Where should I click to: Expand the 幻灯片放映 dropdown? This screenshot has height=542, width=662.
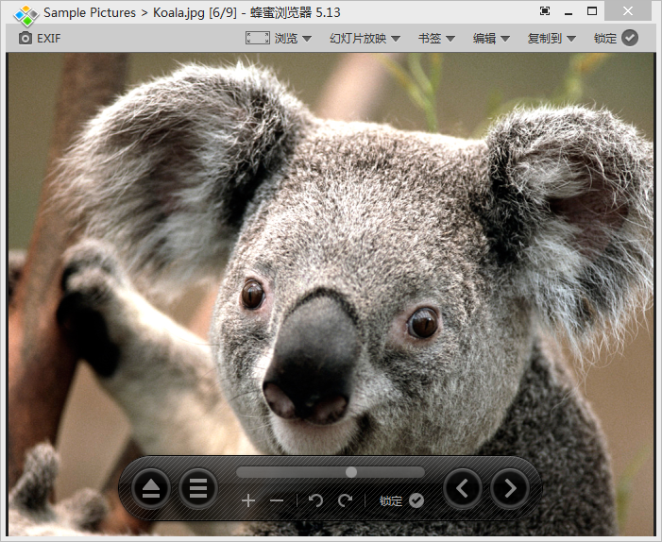(365, 39)
